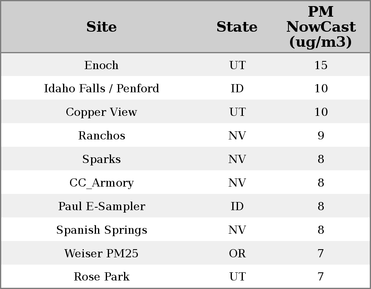Click the State column header
This screenshot has width=371, height=289.
(237, 27)
